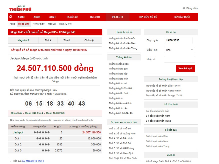
Task: Open Sớ đầu đuôi miền Nam
Action: (x=158, y=116)
